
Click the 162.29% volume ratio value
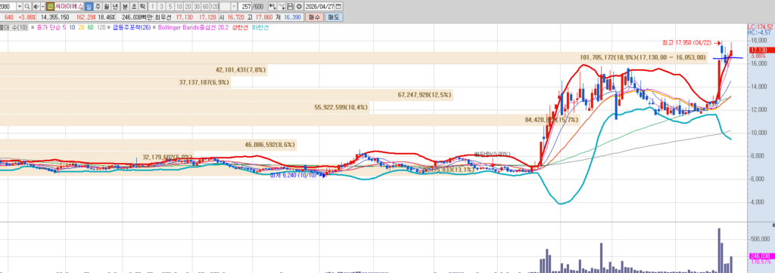click(x=86, y=17)
